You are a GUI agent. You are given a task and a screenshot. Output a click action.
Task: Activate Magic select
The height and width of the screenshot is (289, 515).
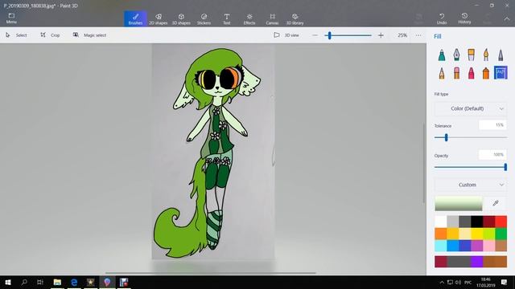coord(89,35)
